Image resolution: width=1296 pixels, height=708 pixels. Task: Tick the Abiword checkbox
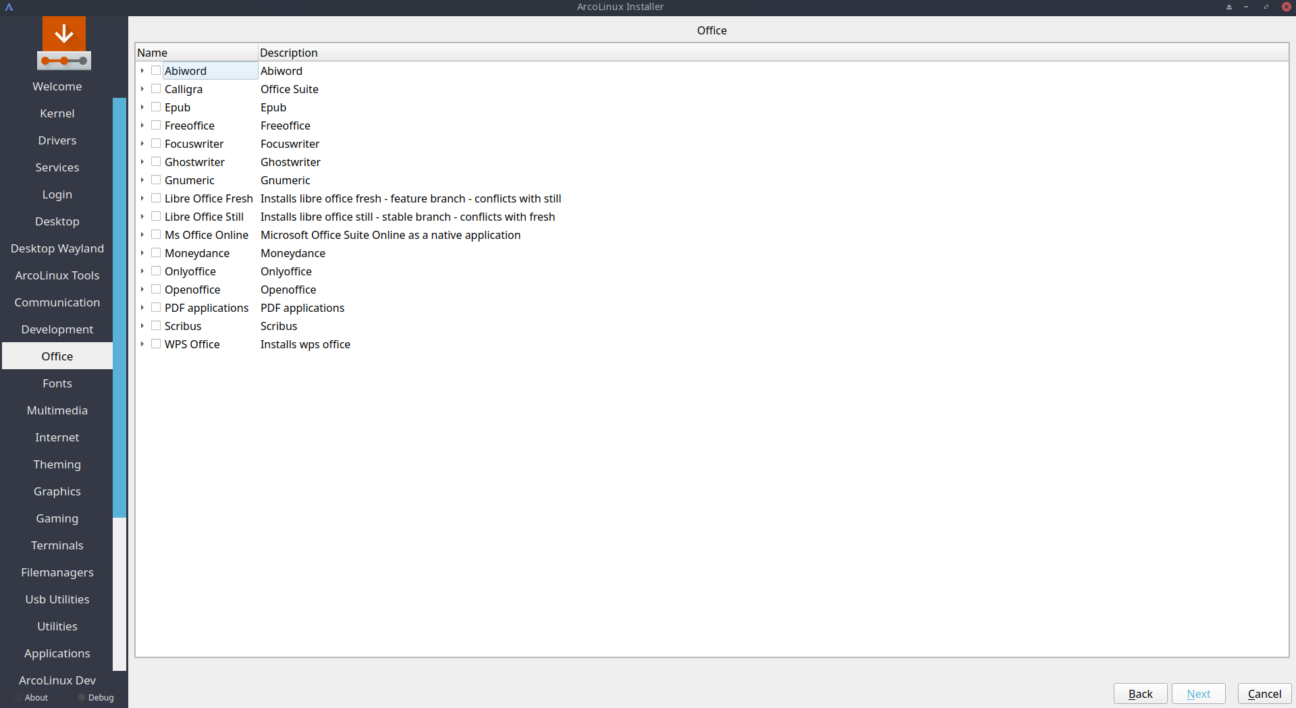pos(156,71)
